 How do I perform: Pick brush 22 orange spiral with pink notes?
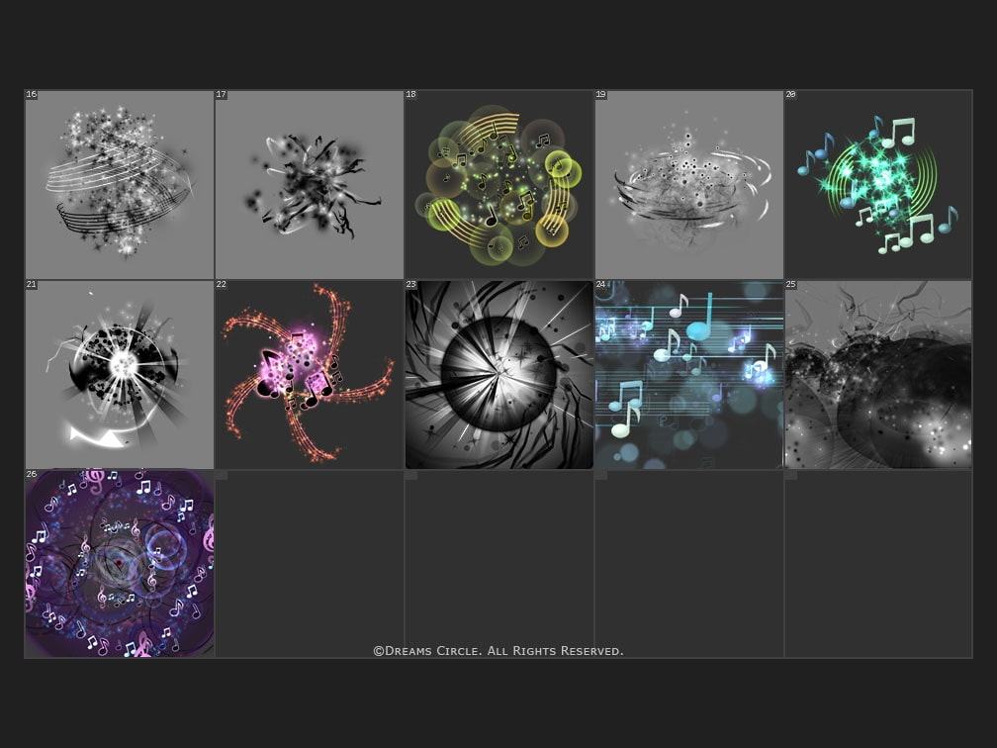tap(310, 375)
